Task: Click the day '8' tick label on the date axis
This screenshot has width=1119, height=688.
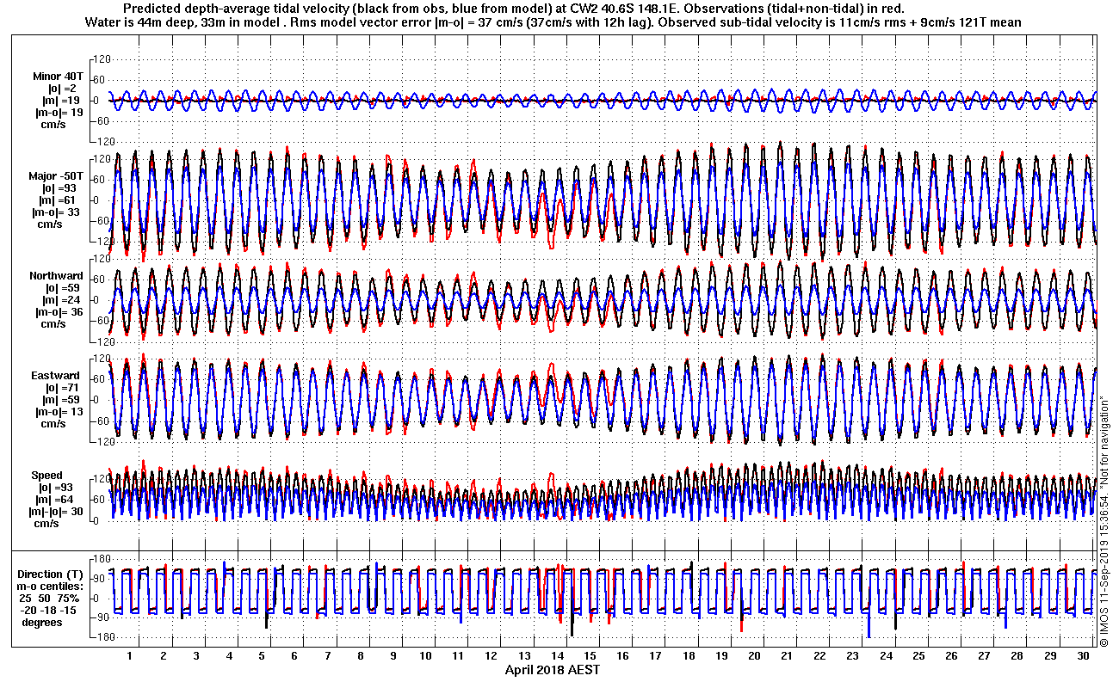Action: tap(361, 656)
